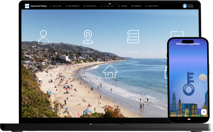Select the Buildings house icon in the center
213x132 pixels.
[x=110, y=71]
